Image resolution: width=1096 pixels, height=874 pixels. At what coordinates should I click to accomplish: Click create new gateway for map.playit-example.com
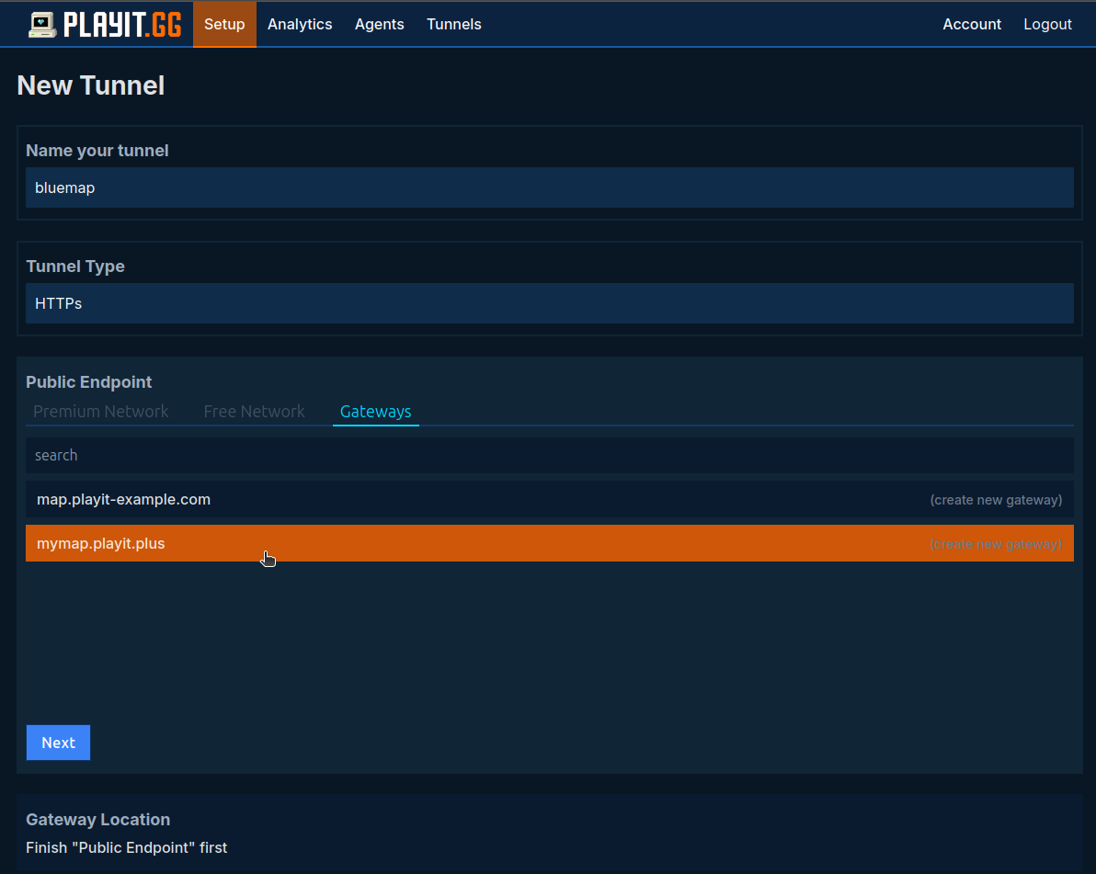[995, 500]
